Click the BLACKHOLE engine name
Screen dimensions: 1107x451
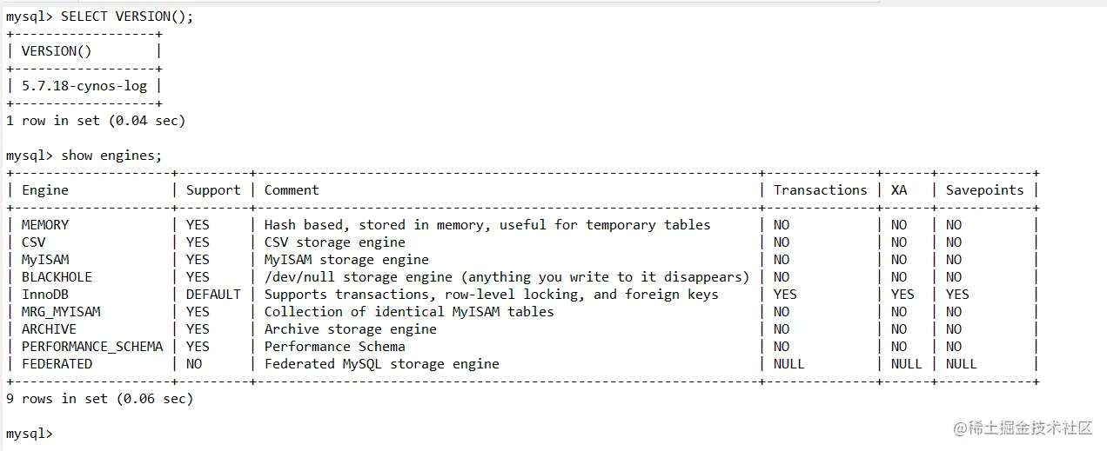[x=57, y=277]
